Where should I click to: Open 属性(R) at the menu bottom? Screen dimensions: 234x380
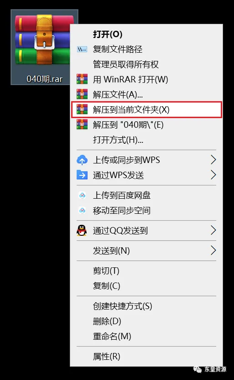pyautogui.click(x=106, y=356)
